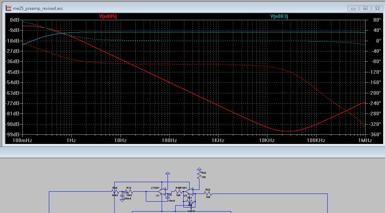
Task: Close the me25_preamp_revised.asc plot window
Action: point(377,8)
